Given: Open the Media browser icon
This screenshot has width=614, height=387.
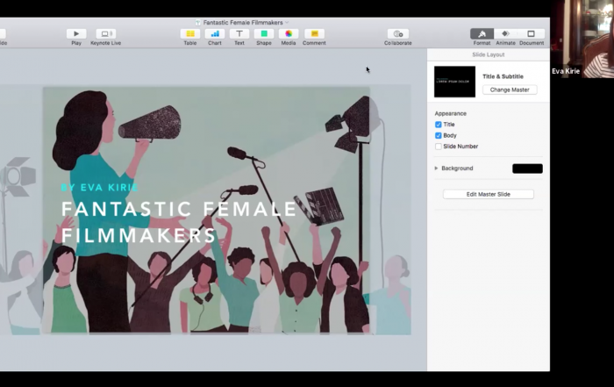Looking at the screenshot, I should [289, 33].
